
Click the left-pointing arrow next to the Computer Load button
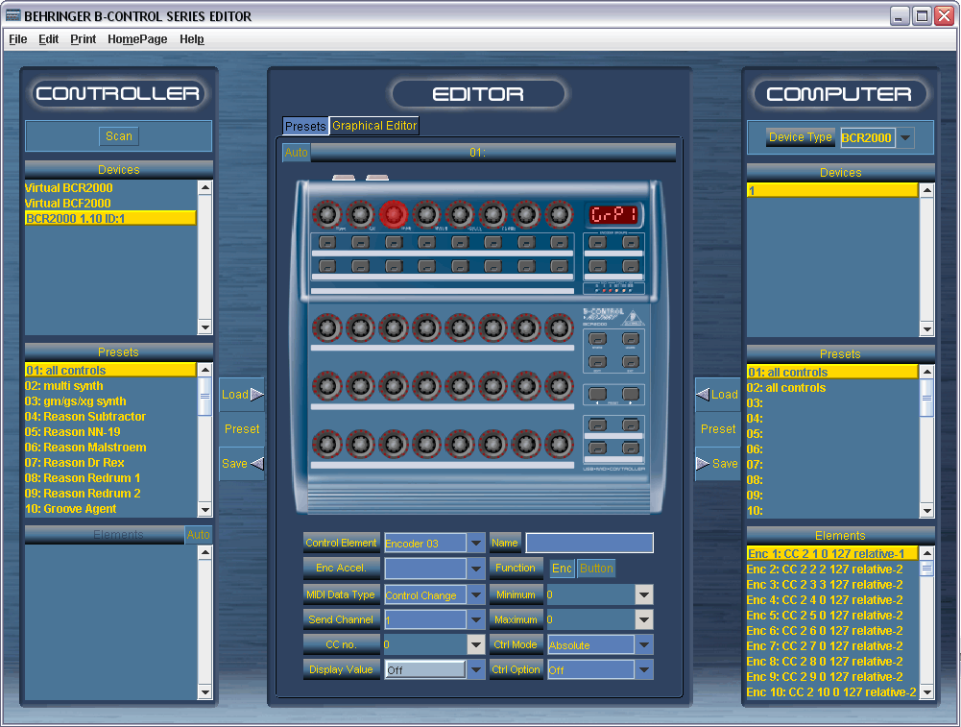pyautogui.click(x=703, y=394)
